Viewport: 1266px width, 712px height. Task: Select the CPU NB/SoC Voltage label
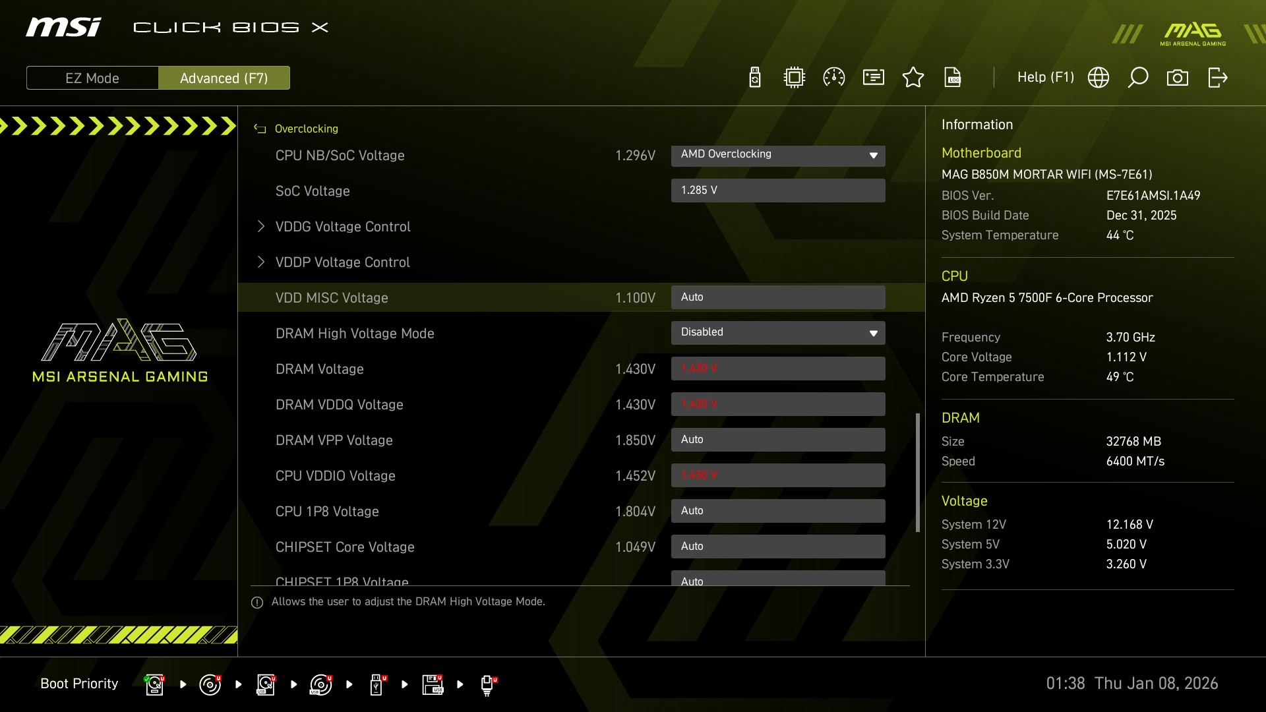(x=340, y=156)
